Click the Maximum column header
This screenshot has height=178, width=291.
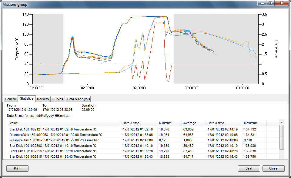coord(252,123)
